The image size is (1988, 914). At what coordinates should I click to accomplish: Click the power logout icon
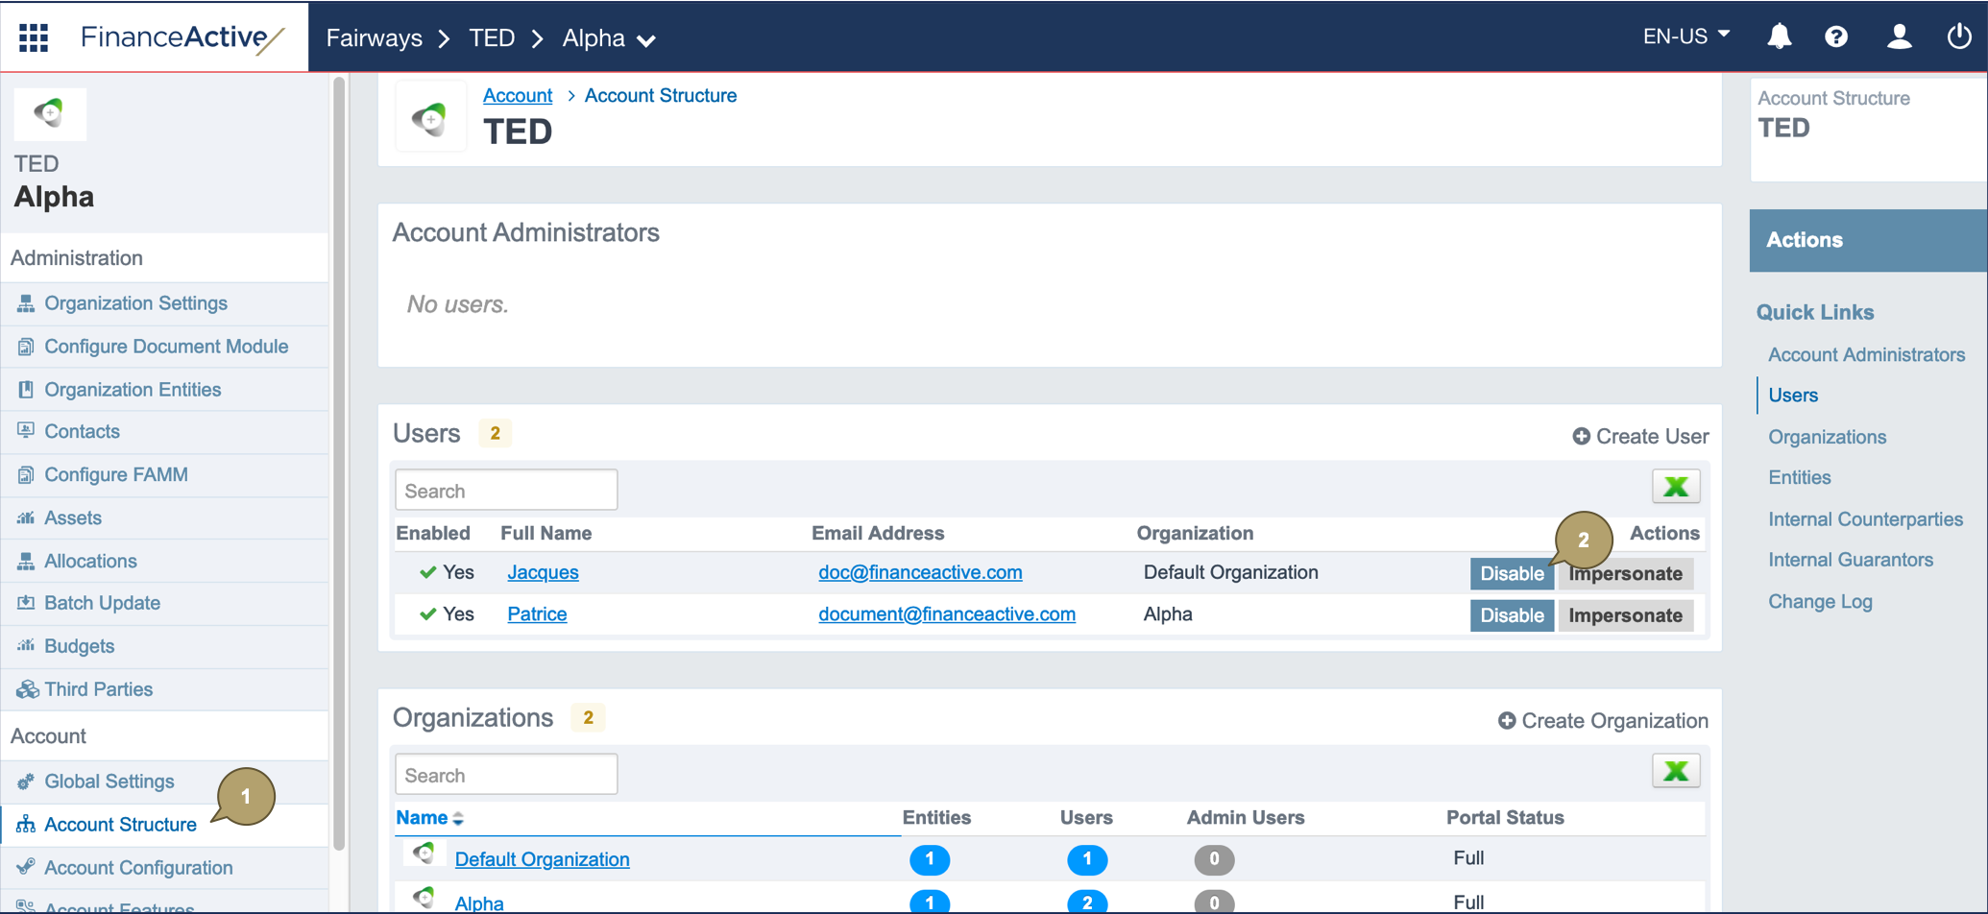pos(1958,36)
